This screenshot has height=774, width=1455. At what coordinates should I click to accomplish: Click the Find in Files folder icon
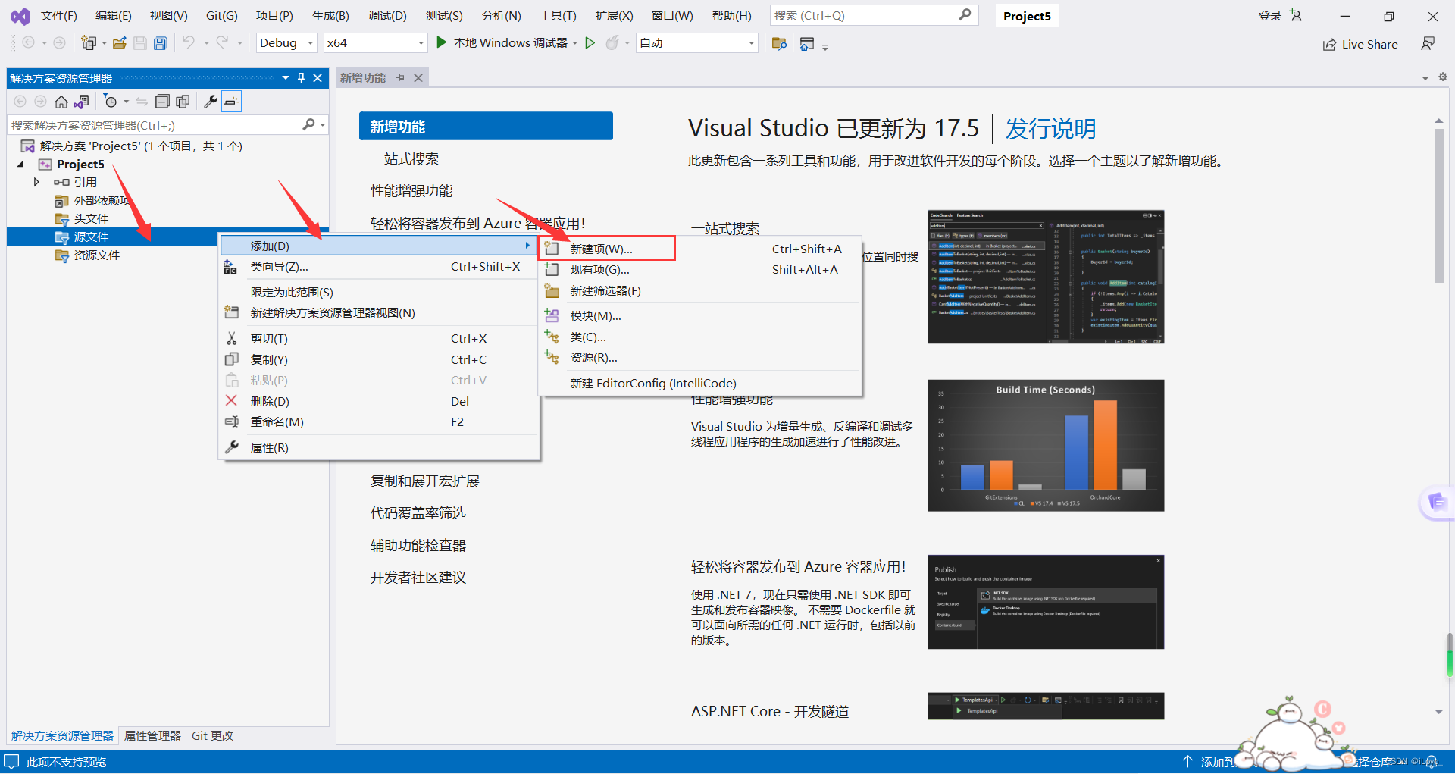[779, 43]
